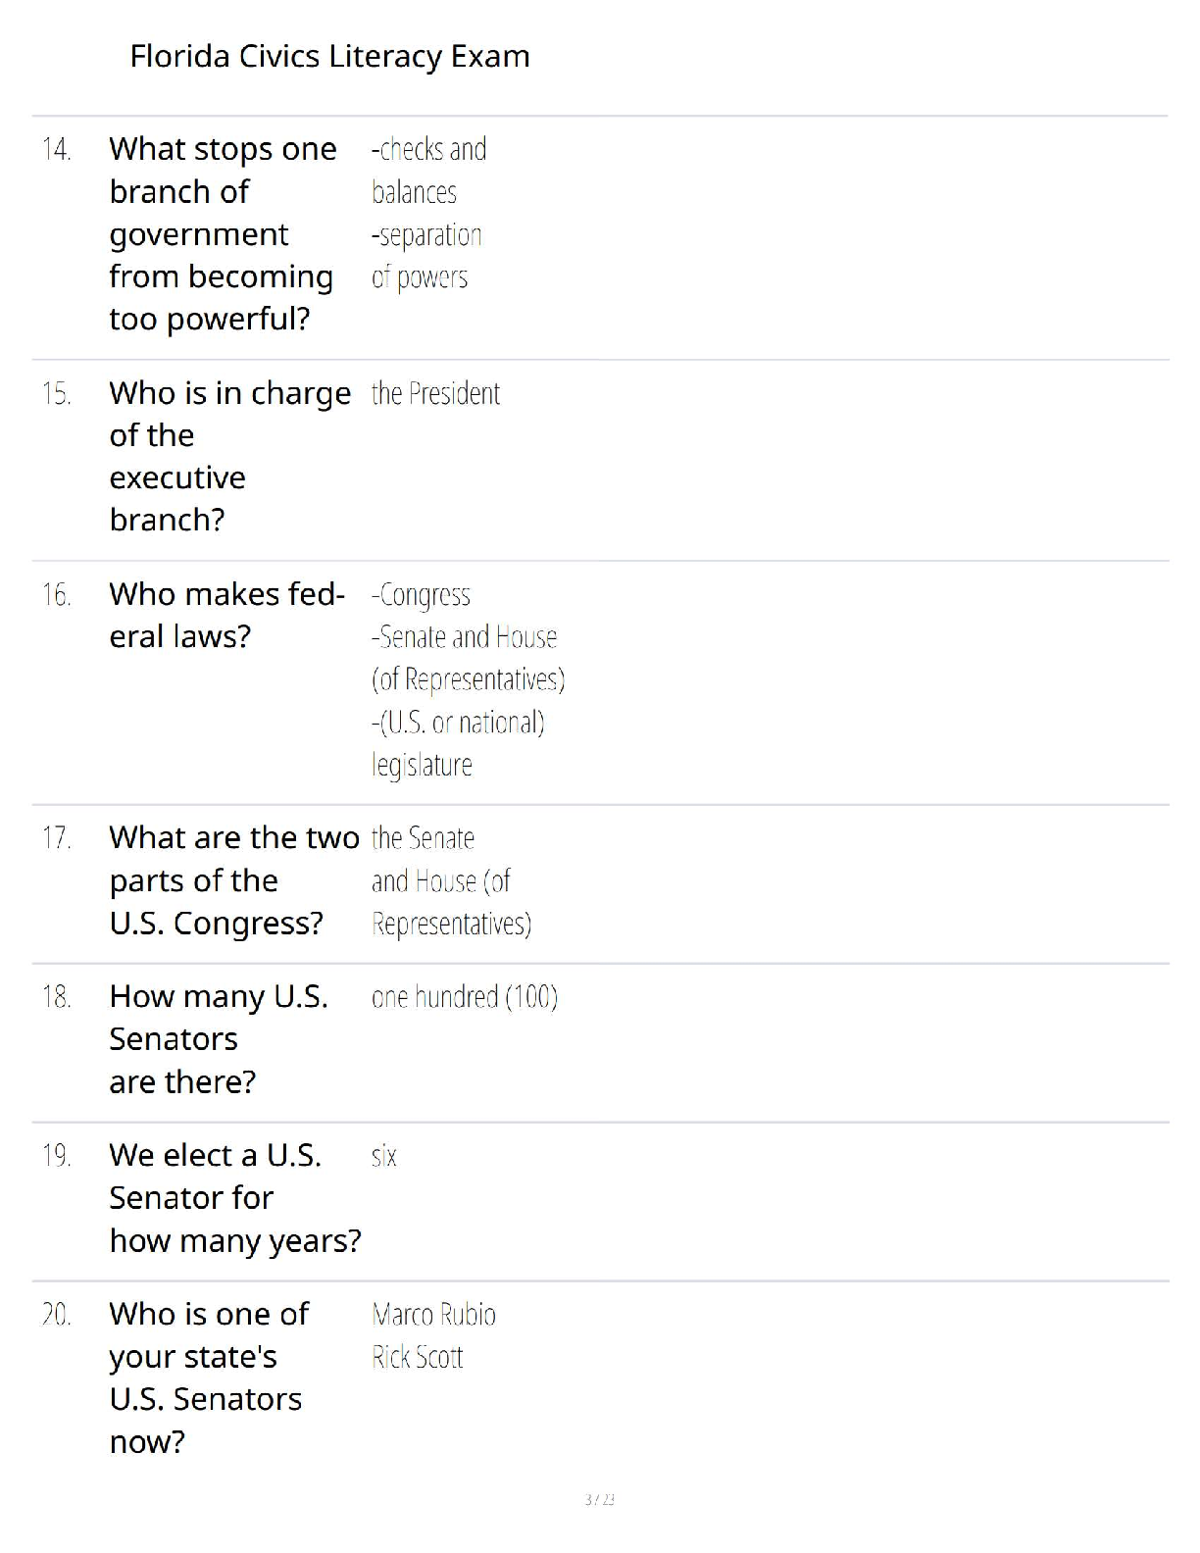The image size is (1200, 1553).
Task: Click the "one hundred (100)" answer
Action: [464, 997]
